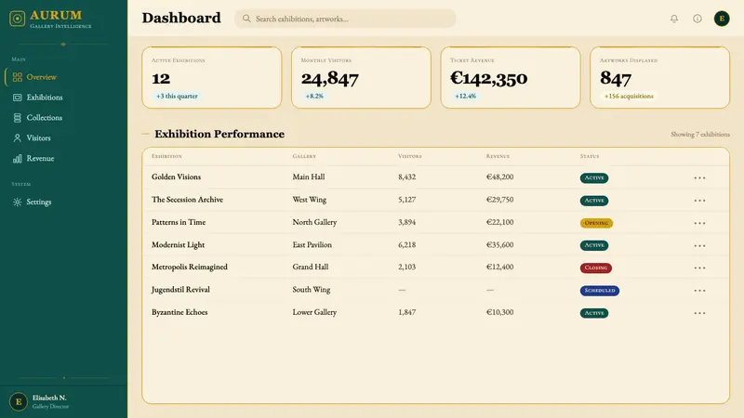Open the user avatar E in header

point(722,19)
